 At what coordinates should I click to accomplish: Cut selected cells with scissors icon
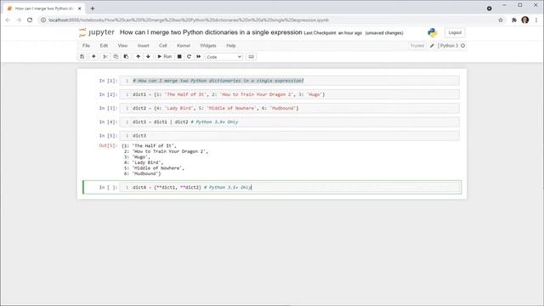[105, 57]
